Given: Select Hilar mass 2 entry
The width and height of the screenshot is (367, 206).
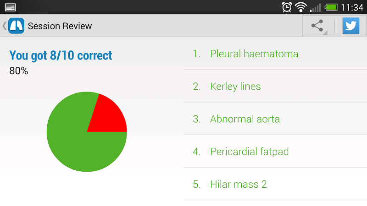Looking at the screenshot, I should coord(239,184).
